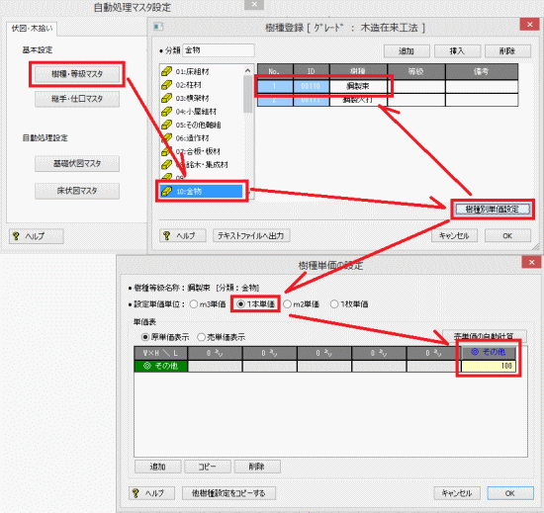Image resolution: width=544 pixels, height=513 pixels.
Task: Select the 01:床組材 category icon
Action: coord(166,71)
